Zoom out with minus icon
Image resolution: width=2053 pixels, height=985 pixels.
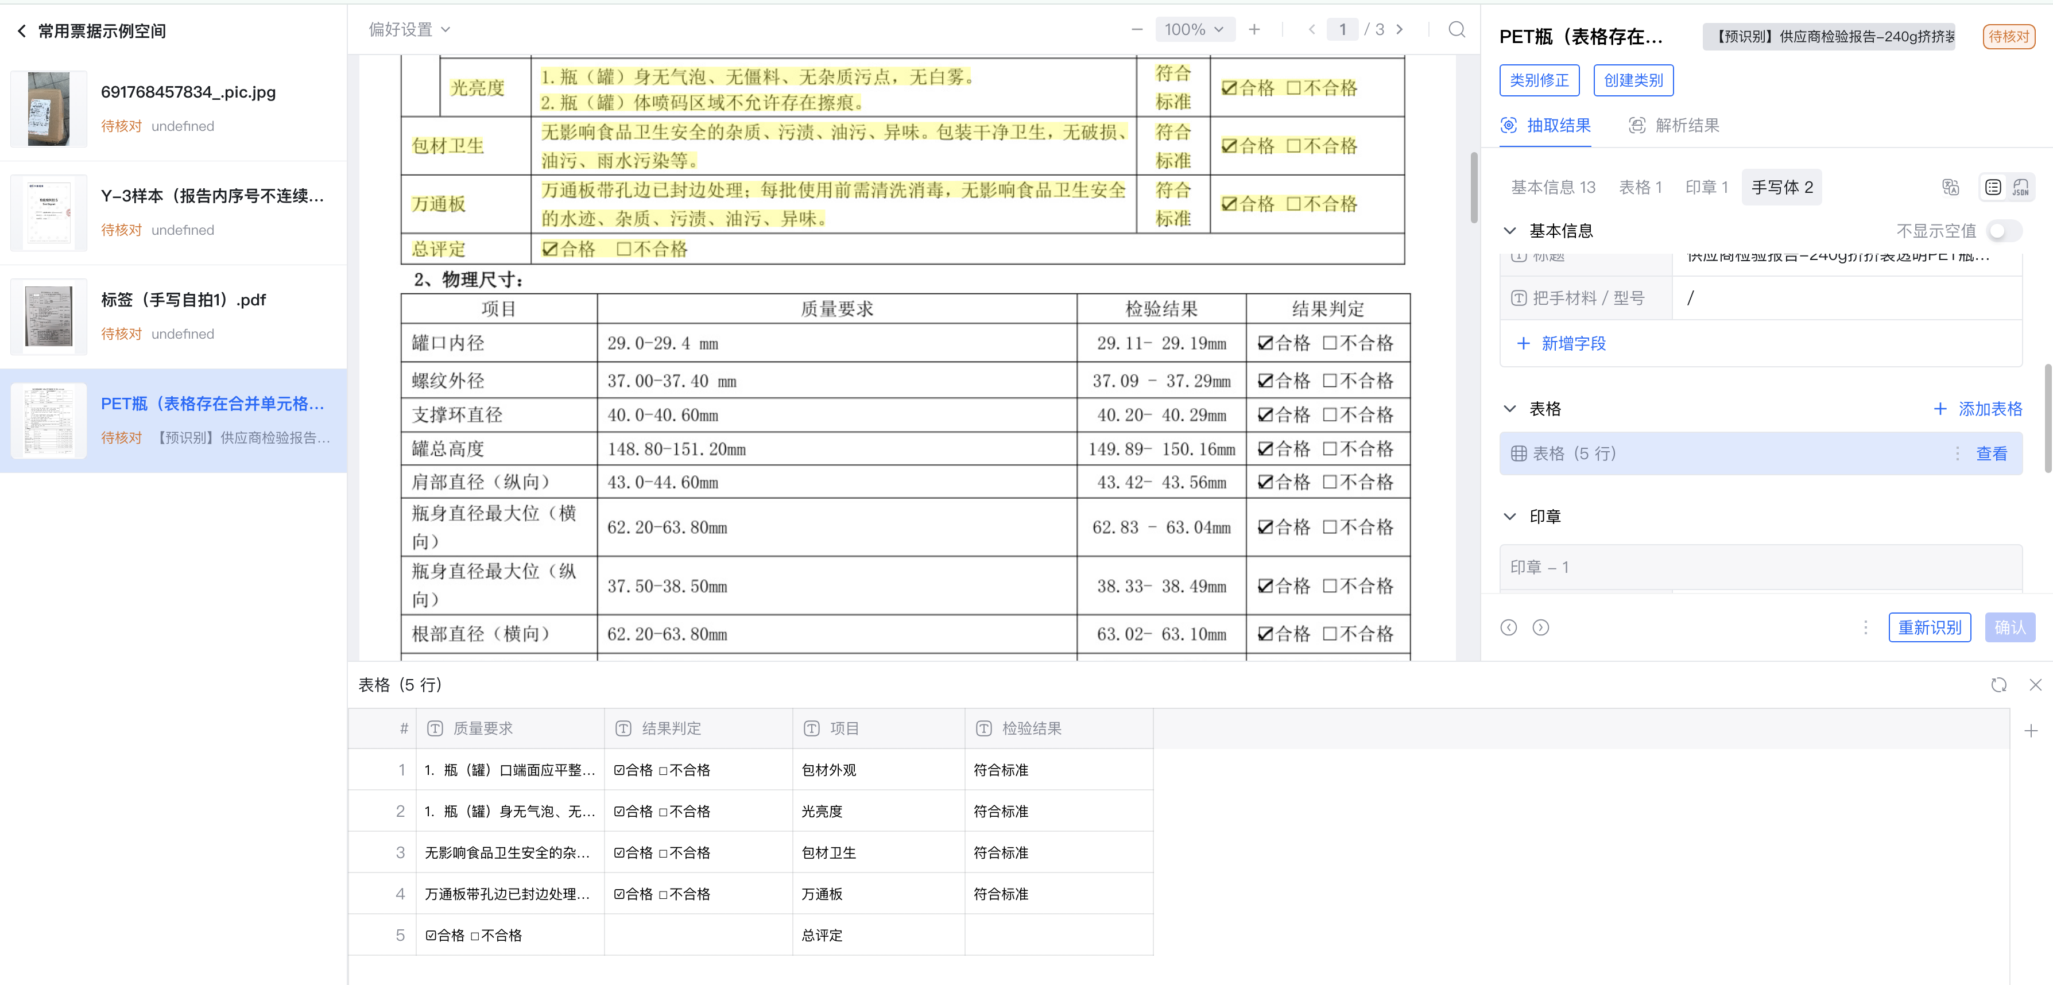(1137, 29)
